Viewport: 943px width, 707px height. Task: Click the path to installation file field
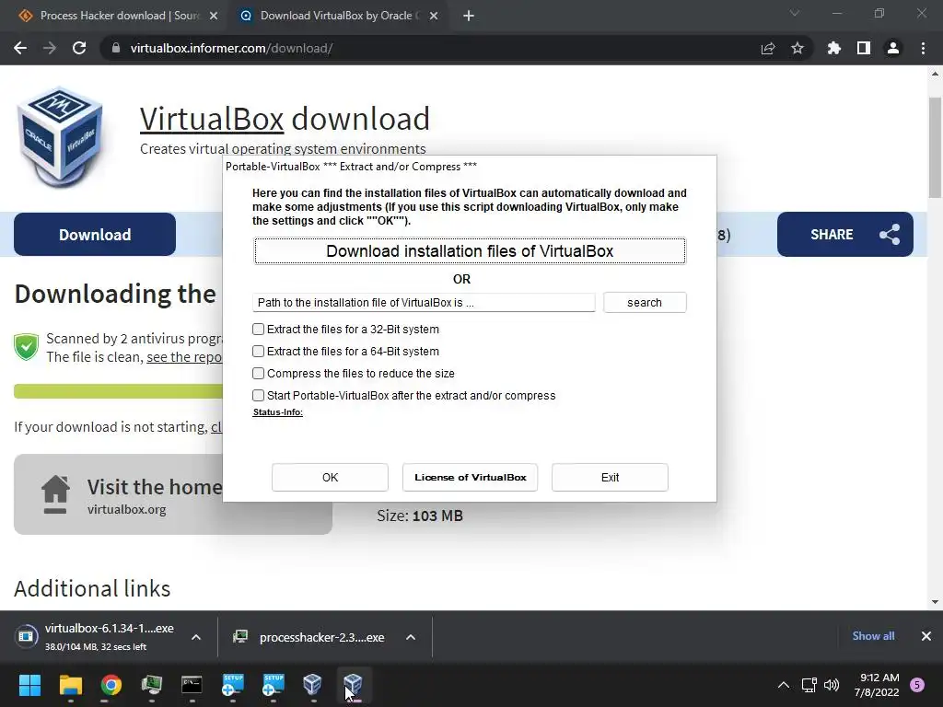click(424, 302)
